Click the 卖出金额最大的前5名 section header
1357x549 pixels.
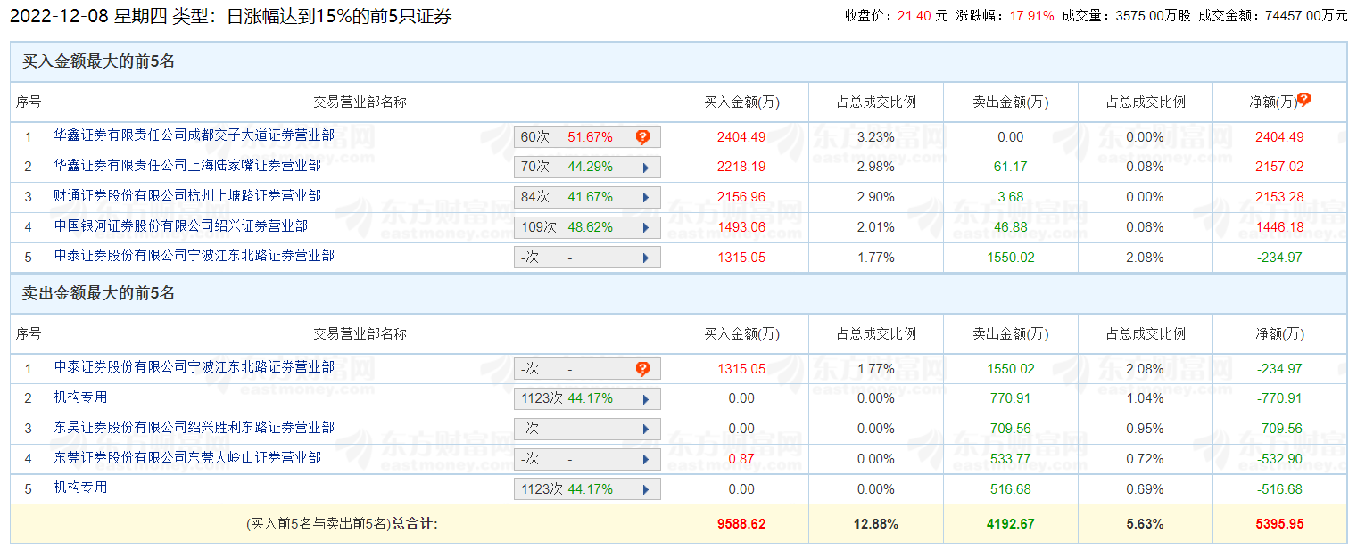pos(98,293)
